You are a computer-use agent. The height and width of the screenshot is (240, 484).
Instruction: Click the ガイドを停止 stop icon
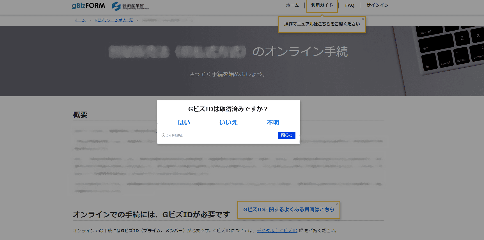(163, 135)
